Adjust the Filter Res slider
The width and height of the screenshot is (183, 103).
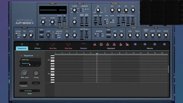click(100, 21)
